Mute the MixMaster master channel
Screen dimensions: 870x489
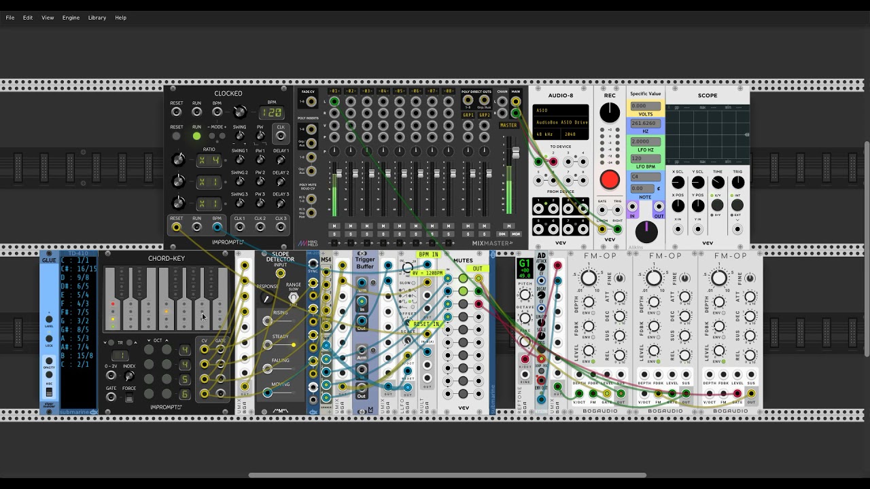(508, 225)
